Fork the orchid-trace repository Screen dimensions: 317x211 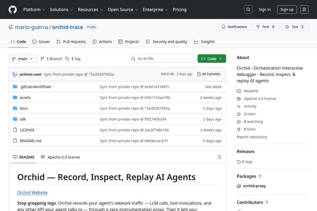click(266, 27)
